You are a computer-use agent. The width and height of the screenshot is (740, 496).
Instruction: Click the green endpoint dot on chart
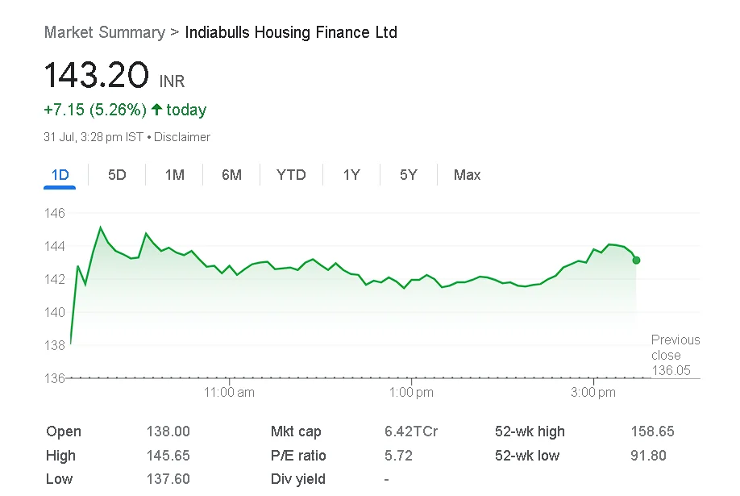(636, 261)
